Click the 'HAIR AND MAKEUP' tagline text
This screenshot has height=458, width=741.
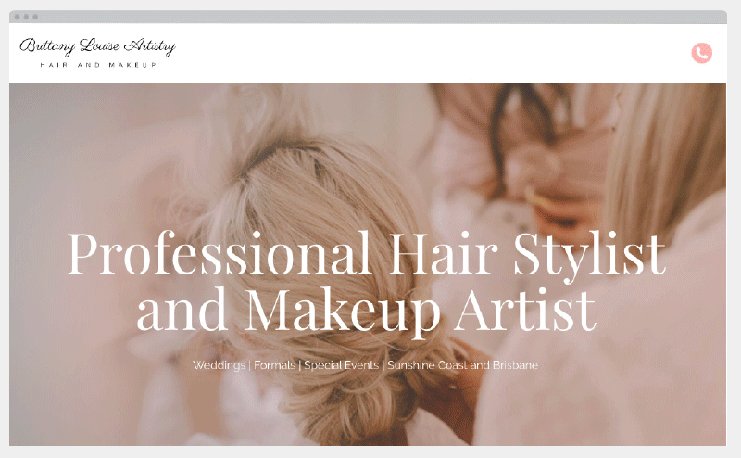pyautogui.click(x=98, y=65)
